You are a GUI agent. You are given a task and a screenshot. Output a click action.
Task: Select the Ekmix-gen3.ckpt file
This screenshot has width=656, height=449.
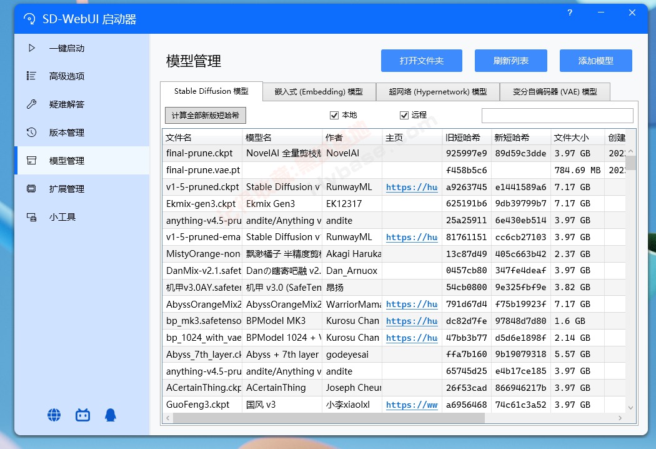(x=201, y=204)
